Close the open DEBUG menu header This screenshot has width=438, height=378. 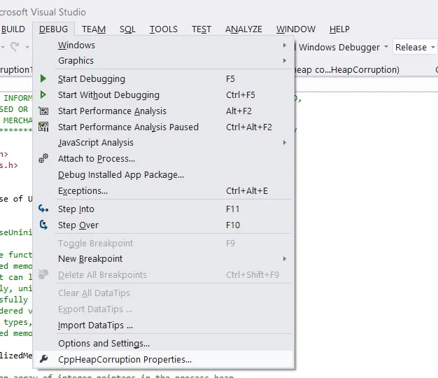pos(53,29)
